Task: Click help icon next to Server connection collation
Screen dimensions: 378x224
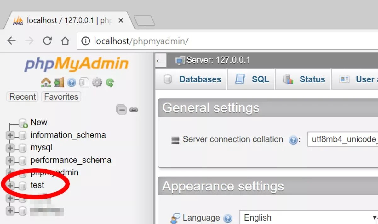Action: click(293, 140)
